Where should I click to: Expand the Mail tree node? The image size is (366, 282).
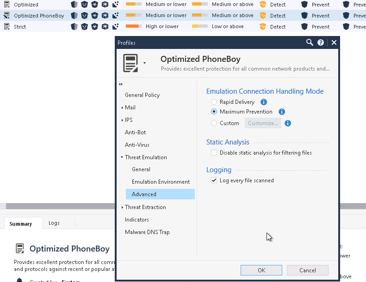pyautogui.click(x=122, y=108)
